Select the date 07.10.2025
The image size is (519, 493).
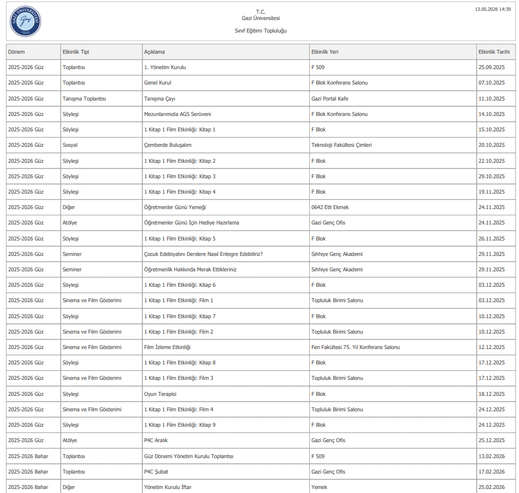[496, 83]
